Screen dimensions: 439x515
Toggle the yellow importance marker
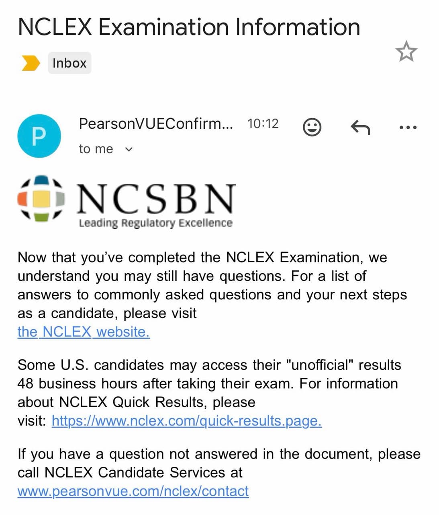(x=31, y=63)
